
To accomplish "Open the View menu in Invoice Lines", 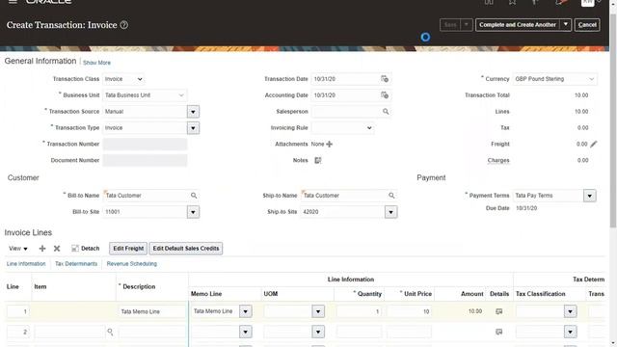I will tap(18, 249).
